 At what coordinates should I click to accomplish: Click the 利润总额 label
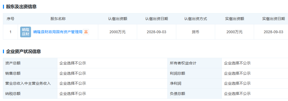pyautogui.click(x=177, y=73)
